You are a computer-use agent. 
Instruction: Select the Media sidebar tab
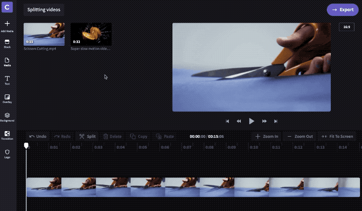(x=7, y=62)
